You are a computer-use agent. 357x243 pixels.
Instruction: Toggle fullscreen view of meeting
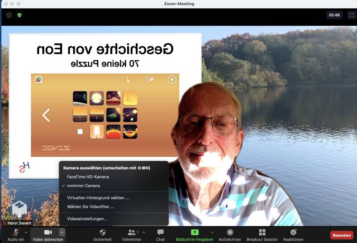coord(350,15)
